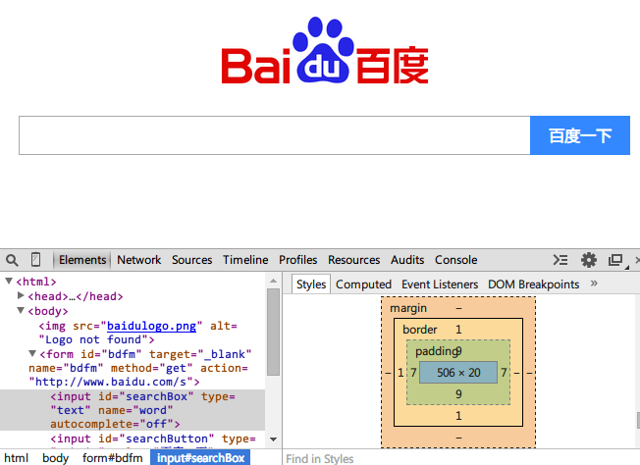640x465 pixels.
Task: Select the img DOM node
Action: pos(138,333)
